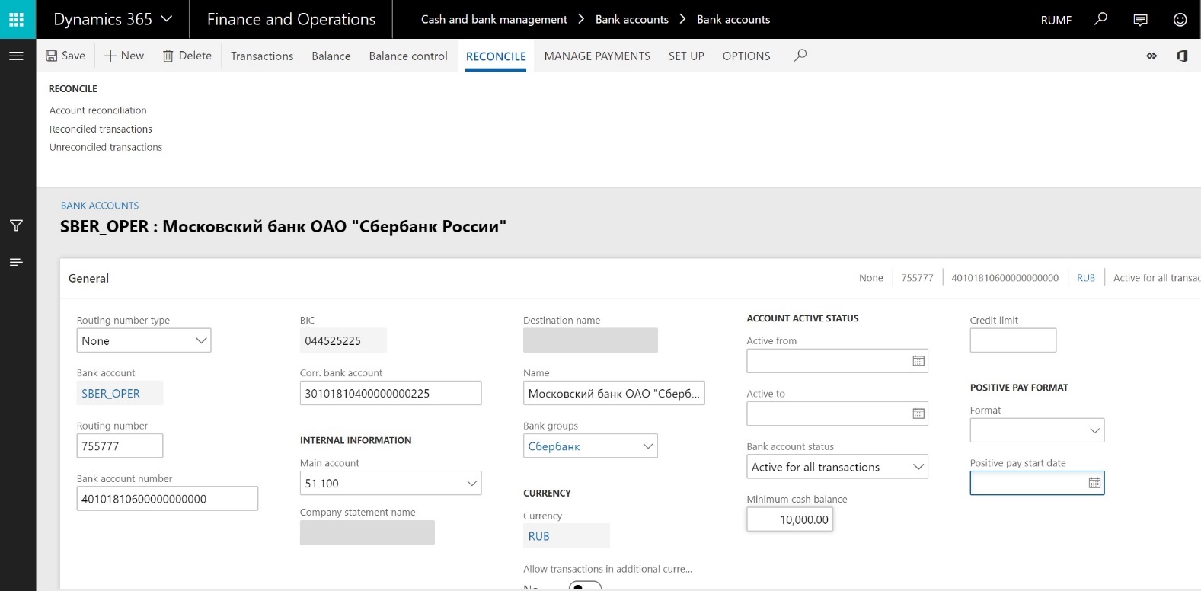Switch to the MANAGE PAYMENTS tab
This screenshot has width=1201, height=591.
click(x=597, y=56)
